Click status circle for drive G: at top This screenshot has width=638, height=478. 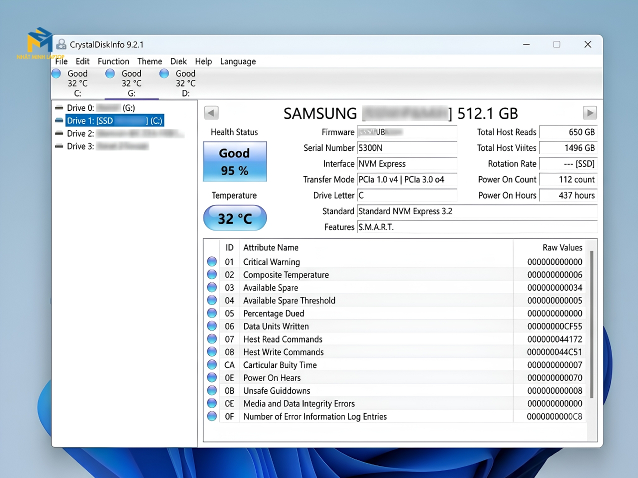tap(110, 73)
